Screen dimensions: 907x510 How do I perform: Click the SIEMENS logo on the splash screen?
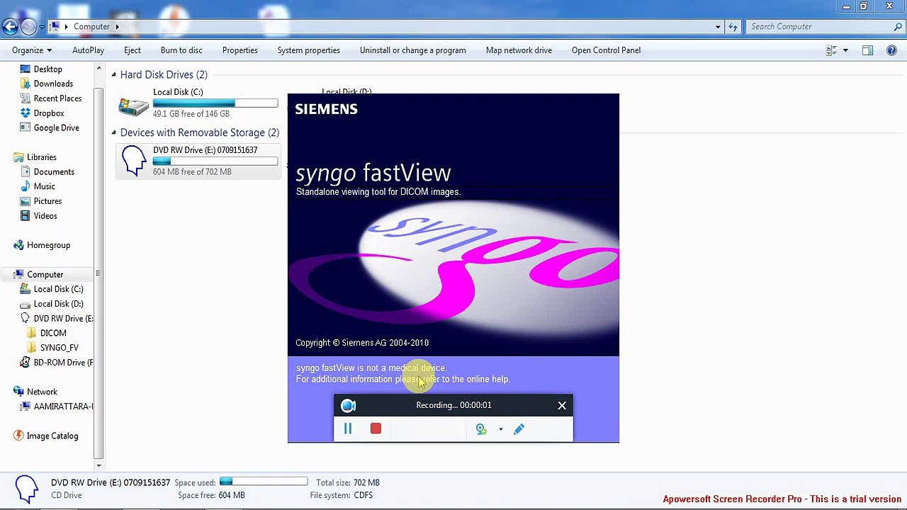(x=326, y=109)
